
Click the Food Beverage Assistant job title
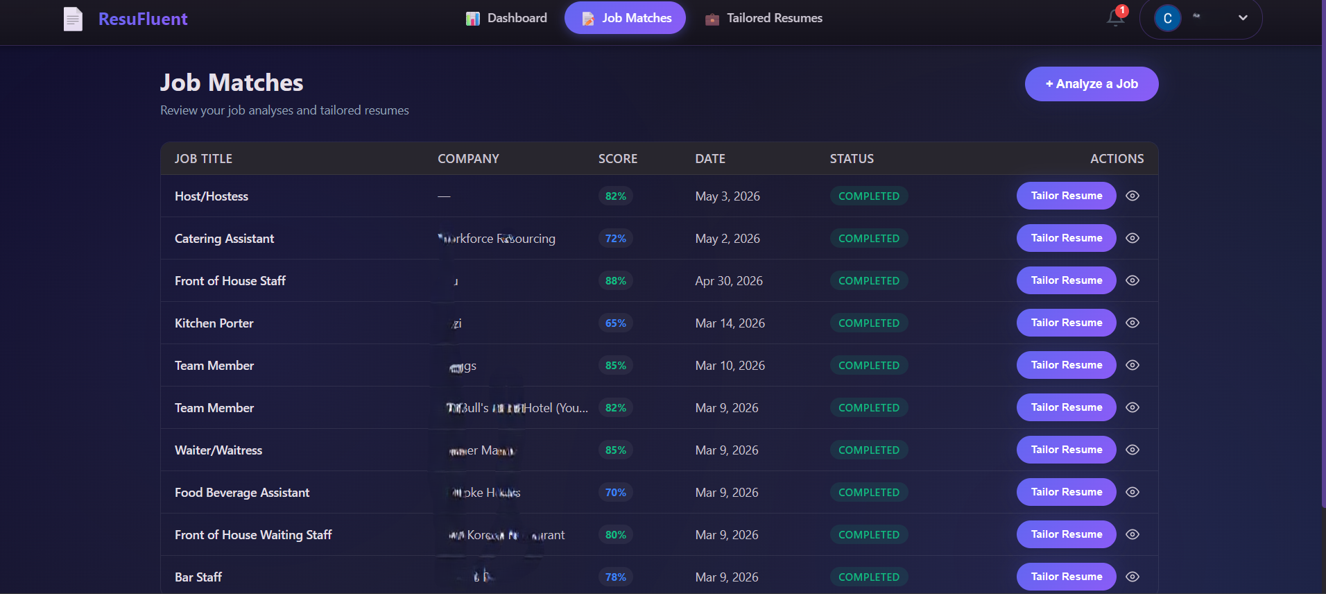click(242, 493)
